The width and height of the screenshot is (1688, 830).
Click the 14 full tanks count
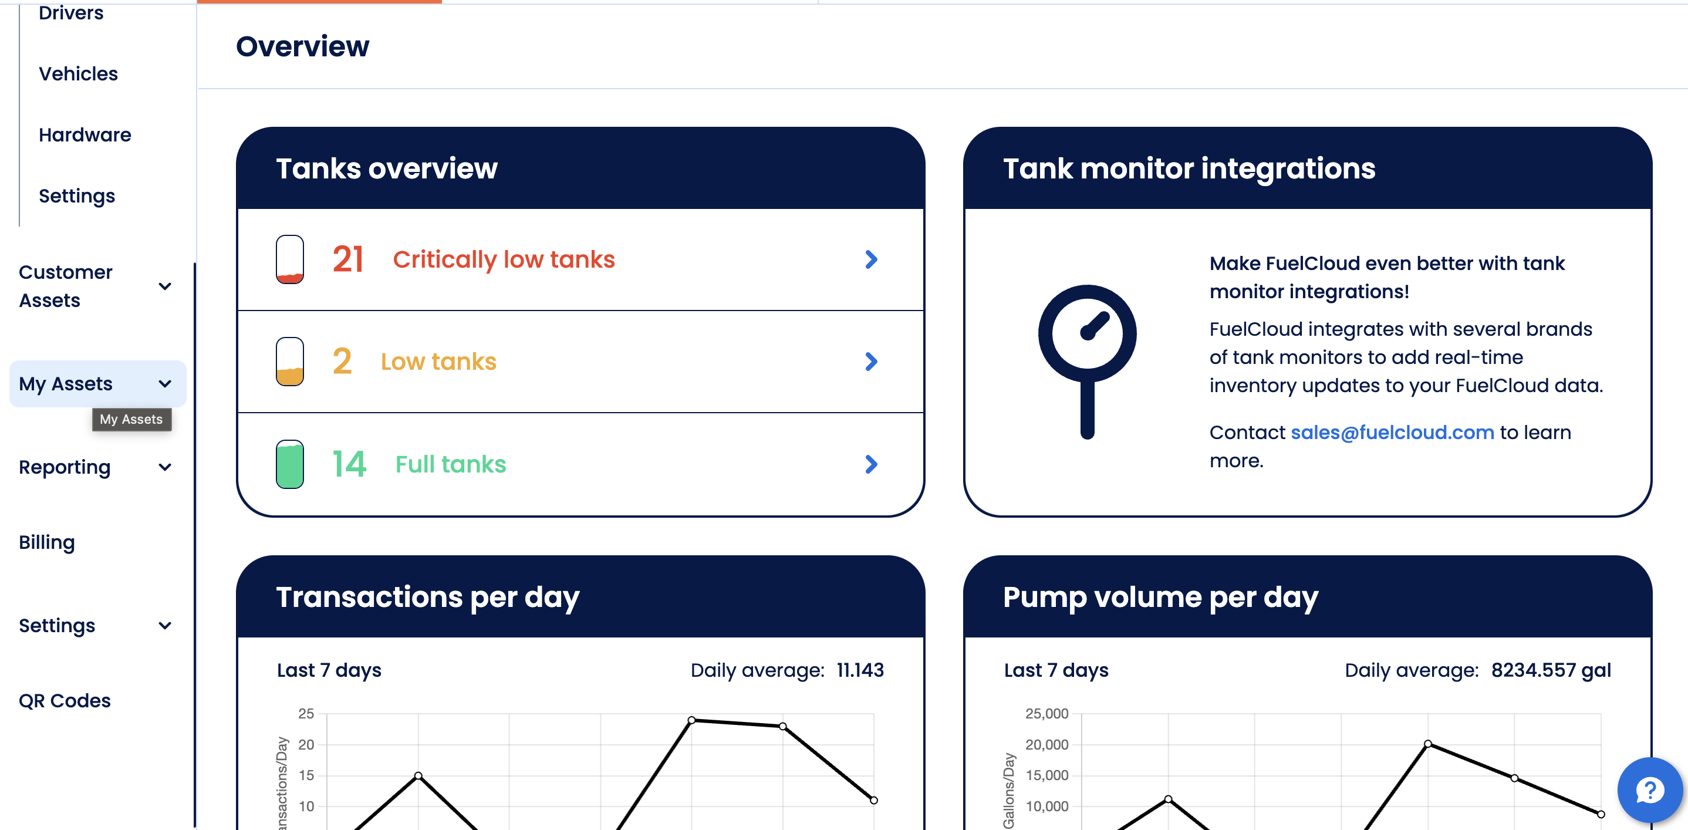point(349,464)
